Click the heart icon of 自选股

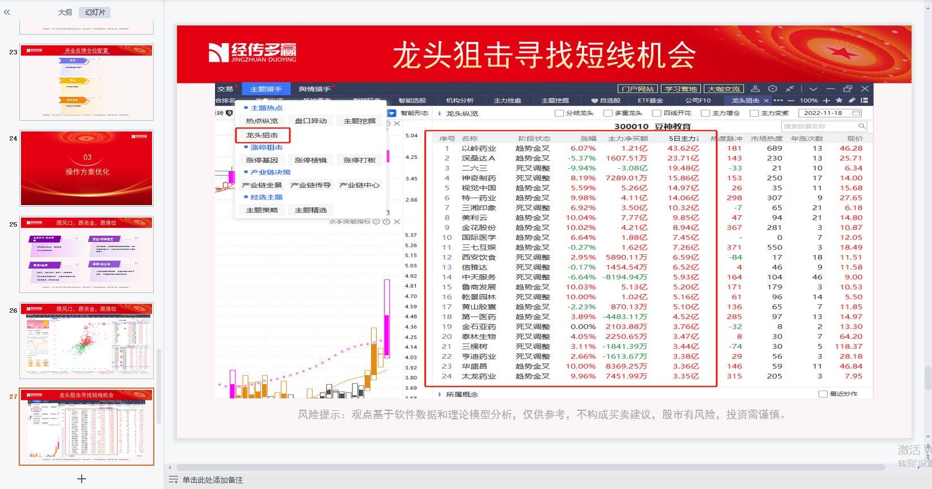click(594, 101)
